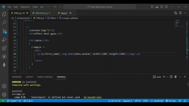Toggle primary side bar layout icon
This screenshot has width=189, height=106.
pos(152,7)
